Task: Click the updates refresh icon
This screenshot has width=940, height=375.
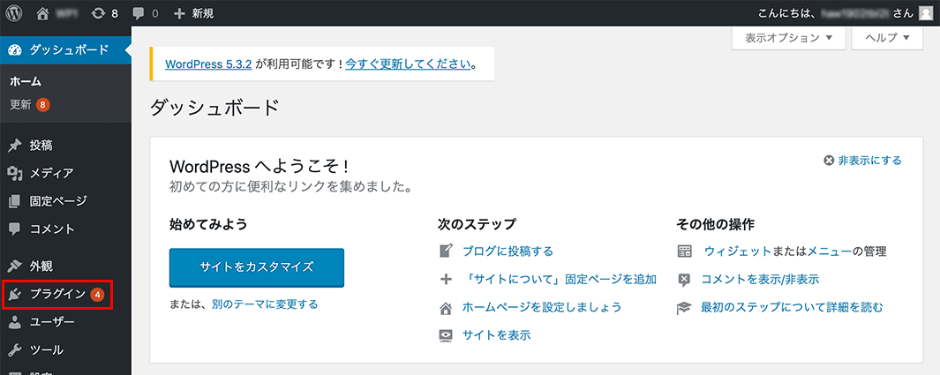Action: pos(98,13)
